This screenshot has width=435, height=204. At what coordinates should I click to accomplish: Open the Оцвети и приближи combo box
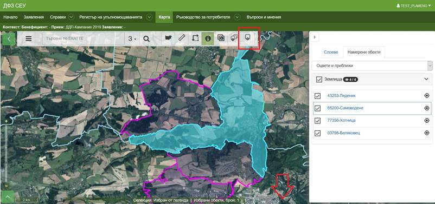pos(372,66)
